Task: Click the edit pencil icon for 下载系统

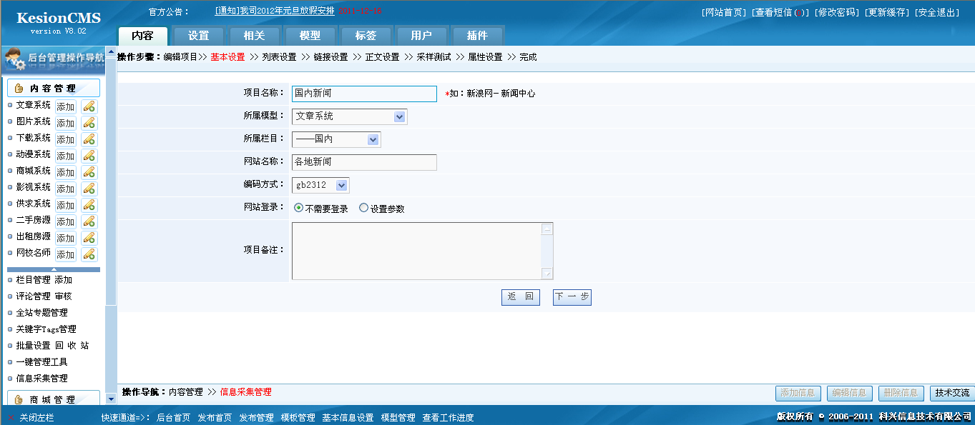Action: pos(89,139)
